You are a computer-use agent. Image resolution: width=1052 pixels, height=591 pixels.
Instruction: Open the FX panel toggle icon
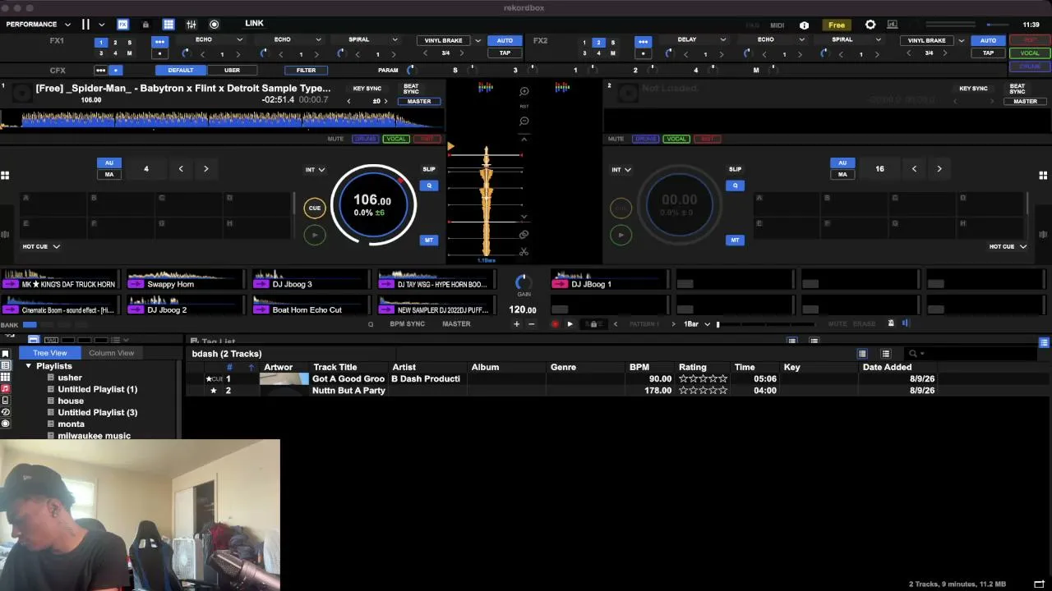(122, 25)
